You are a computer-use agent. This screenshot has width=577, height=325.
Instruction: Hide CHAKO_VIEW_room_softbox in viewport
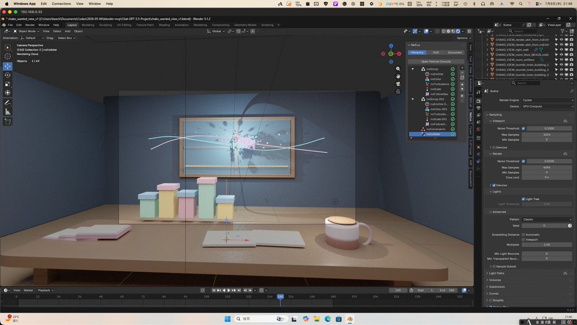tap(561, 60)
